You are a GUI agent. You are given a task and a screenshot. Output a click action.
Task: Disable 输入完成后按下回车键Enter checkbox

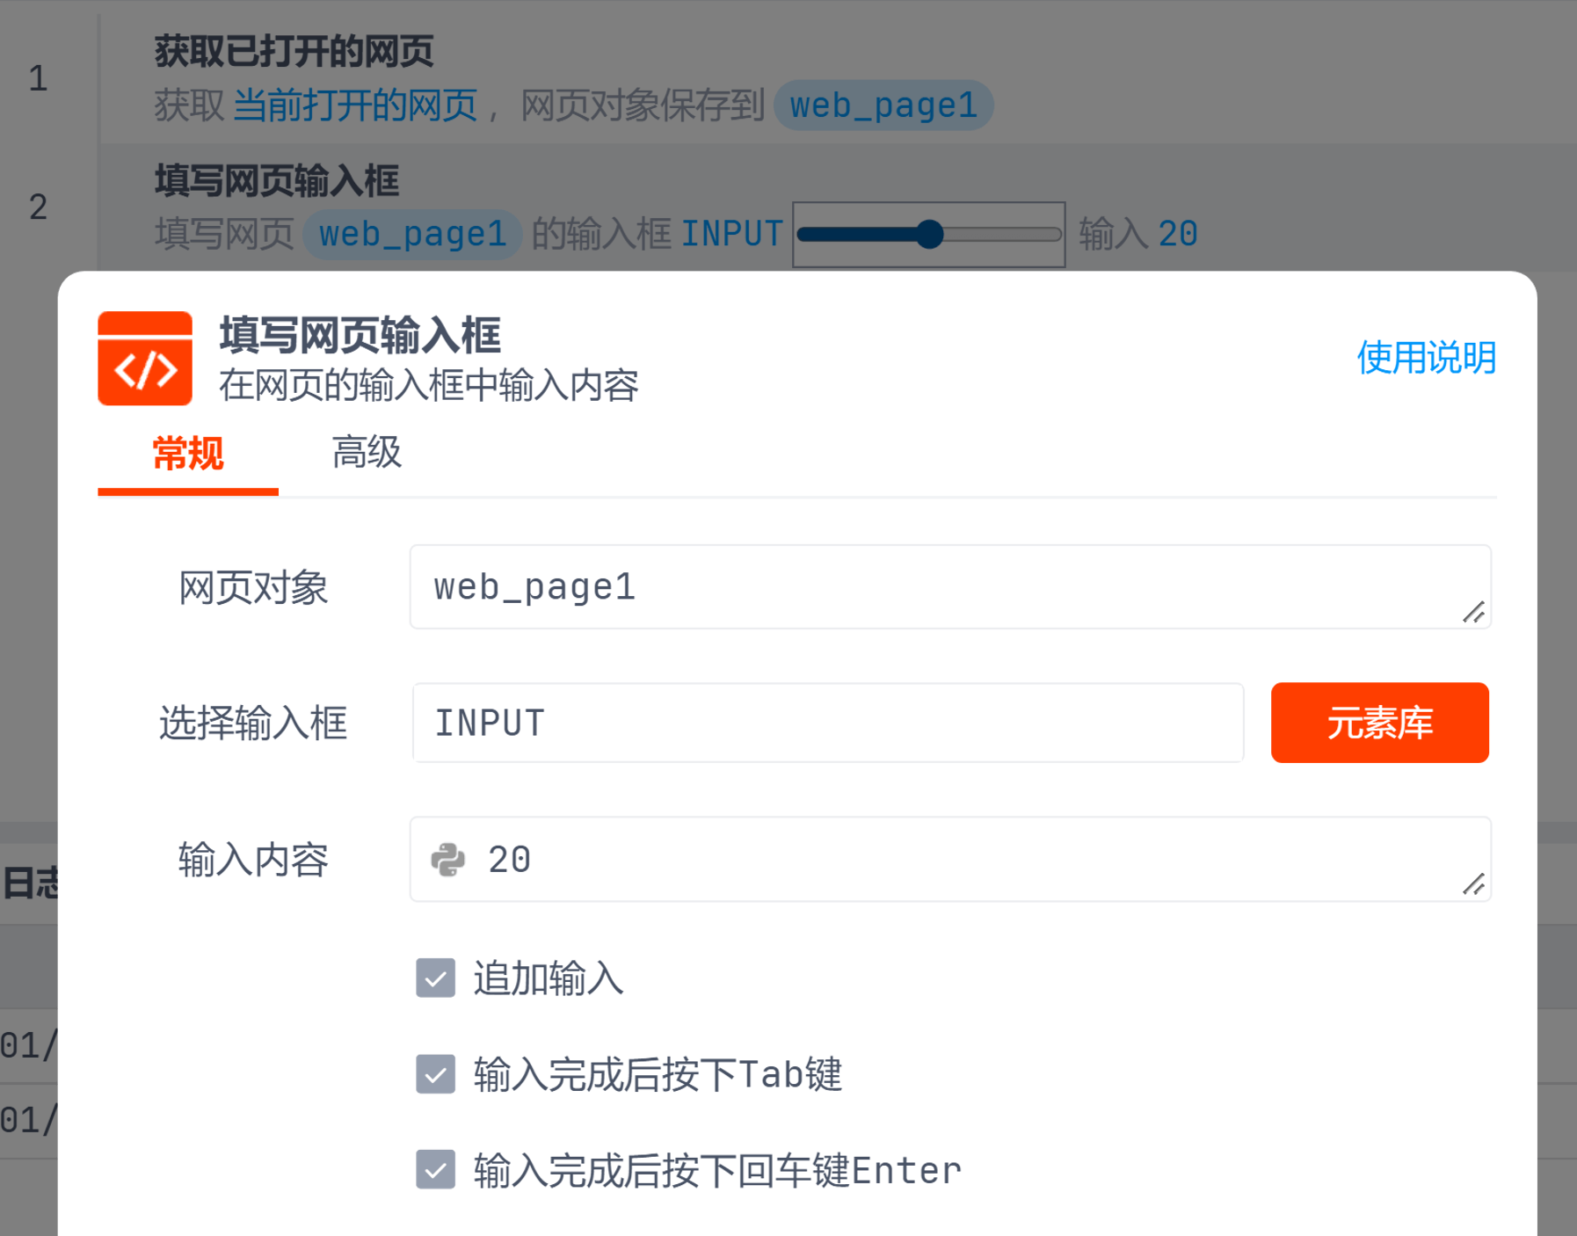click(435, 1170)
